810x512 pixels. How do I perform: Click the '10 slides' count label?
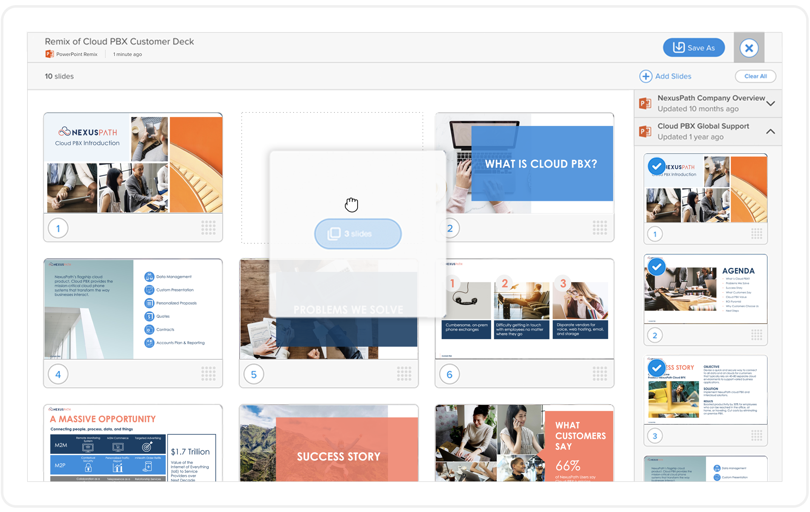(x=60, y=76)
